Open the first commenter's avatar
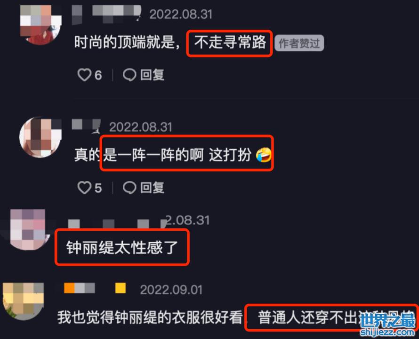This screenshot has width=419, height=339. pyautogui.click(x=40, y=24)
